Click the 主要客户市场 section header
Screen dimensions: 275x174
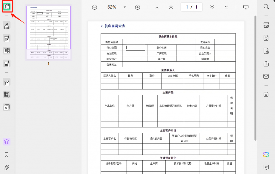coord(168,130)
